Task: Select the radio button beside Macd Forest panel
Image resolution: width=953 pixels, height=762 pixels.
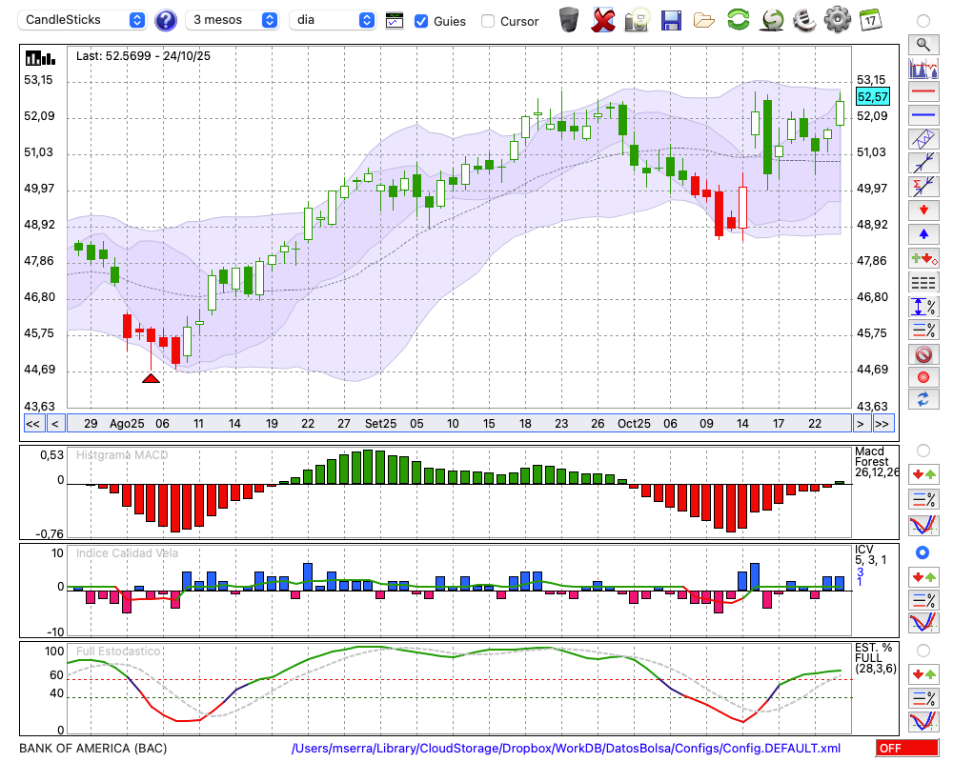Action: click(x=923, y=450)
